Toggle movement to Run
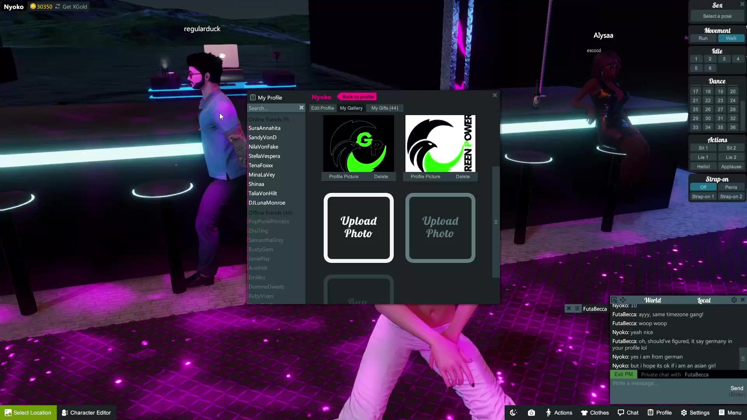The height and width of the screenshot is (420, 747). (703, 38)
